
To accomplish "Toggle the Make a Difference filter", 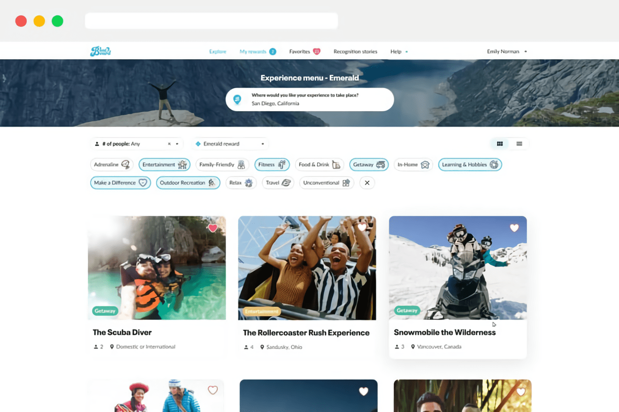I will point(120,183).
